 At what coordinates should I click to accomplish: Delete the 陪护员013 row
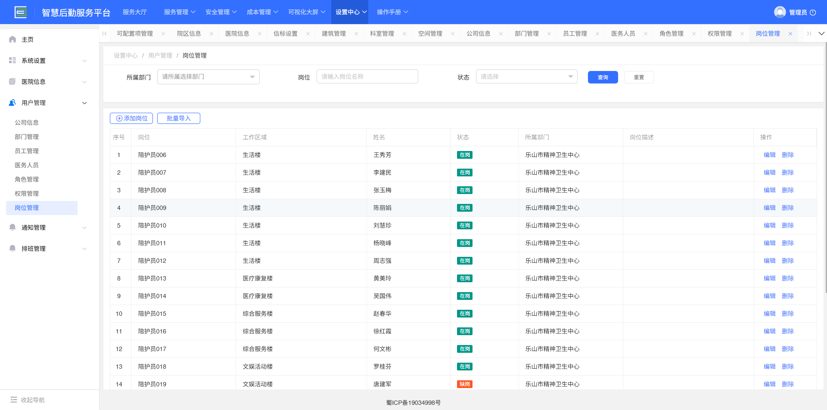[x=788, y=278]
